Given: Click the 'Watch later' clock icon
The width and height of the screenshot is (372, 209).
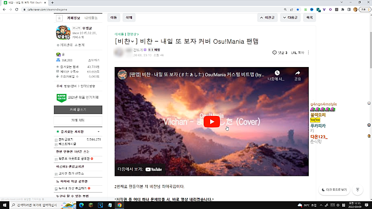Looking at the screenshot, I should click(277, 73).
